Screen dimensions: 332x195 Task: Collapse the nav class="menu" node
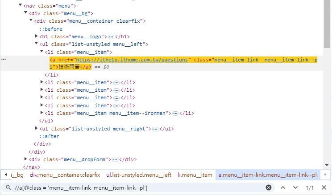tap(21, 5)
